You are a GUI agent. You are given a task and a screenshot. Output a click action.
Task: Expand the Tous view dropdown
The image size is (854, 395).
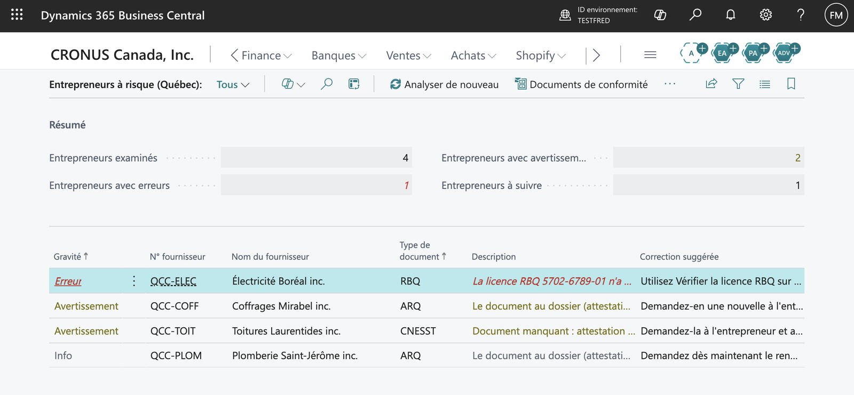point(233,84)
